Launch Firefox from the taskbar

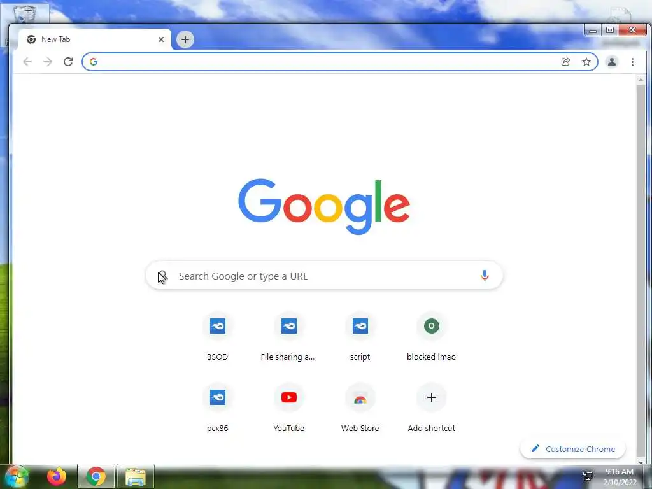click(x=57, y=476)
